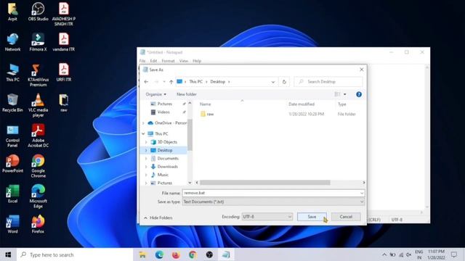Click Microsoft Edge desktop icon
Screen dimensions: 465x261
38,196
